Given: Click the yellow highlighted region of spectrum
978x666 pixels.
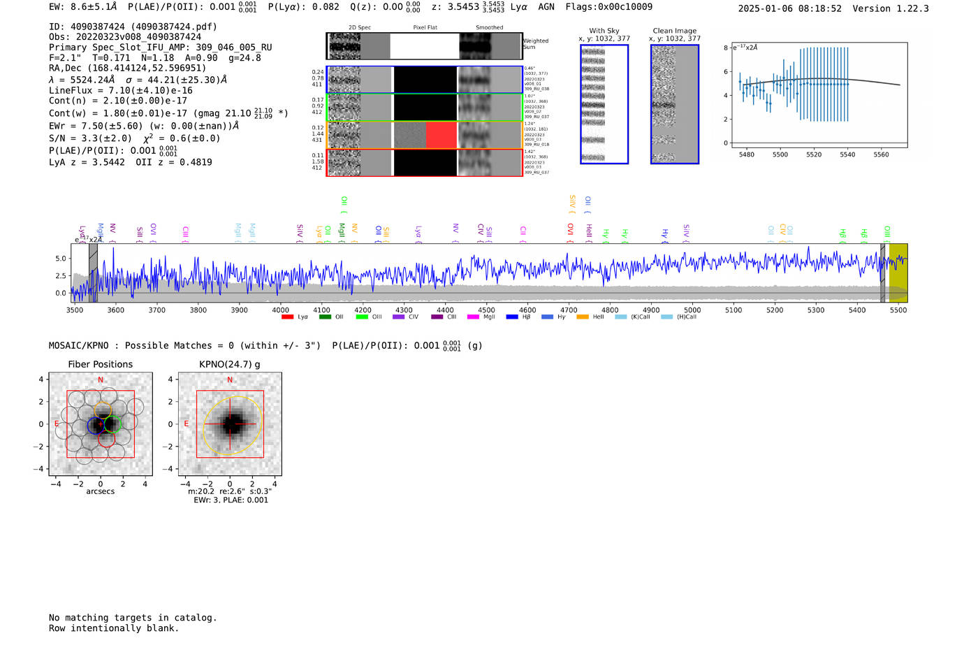Looking at the screenshot, I should [x=898, y=273].
